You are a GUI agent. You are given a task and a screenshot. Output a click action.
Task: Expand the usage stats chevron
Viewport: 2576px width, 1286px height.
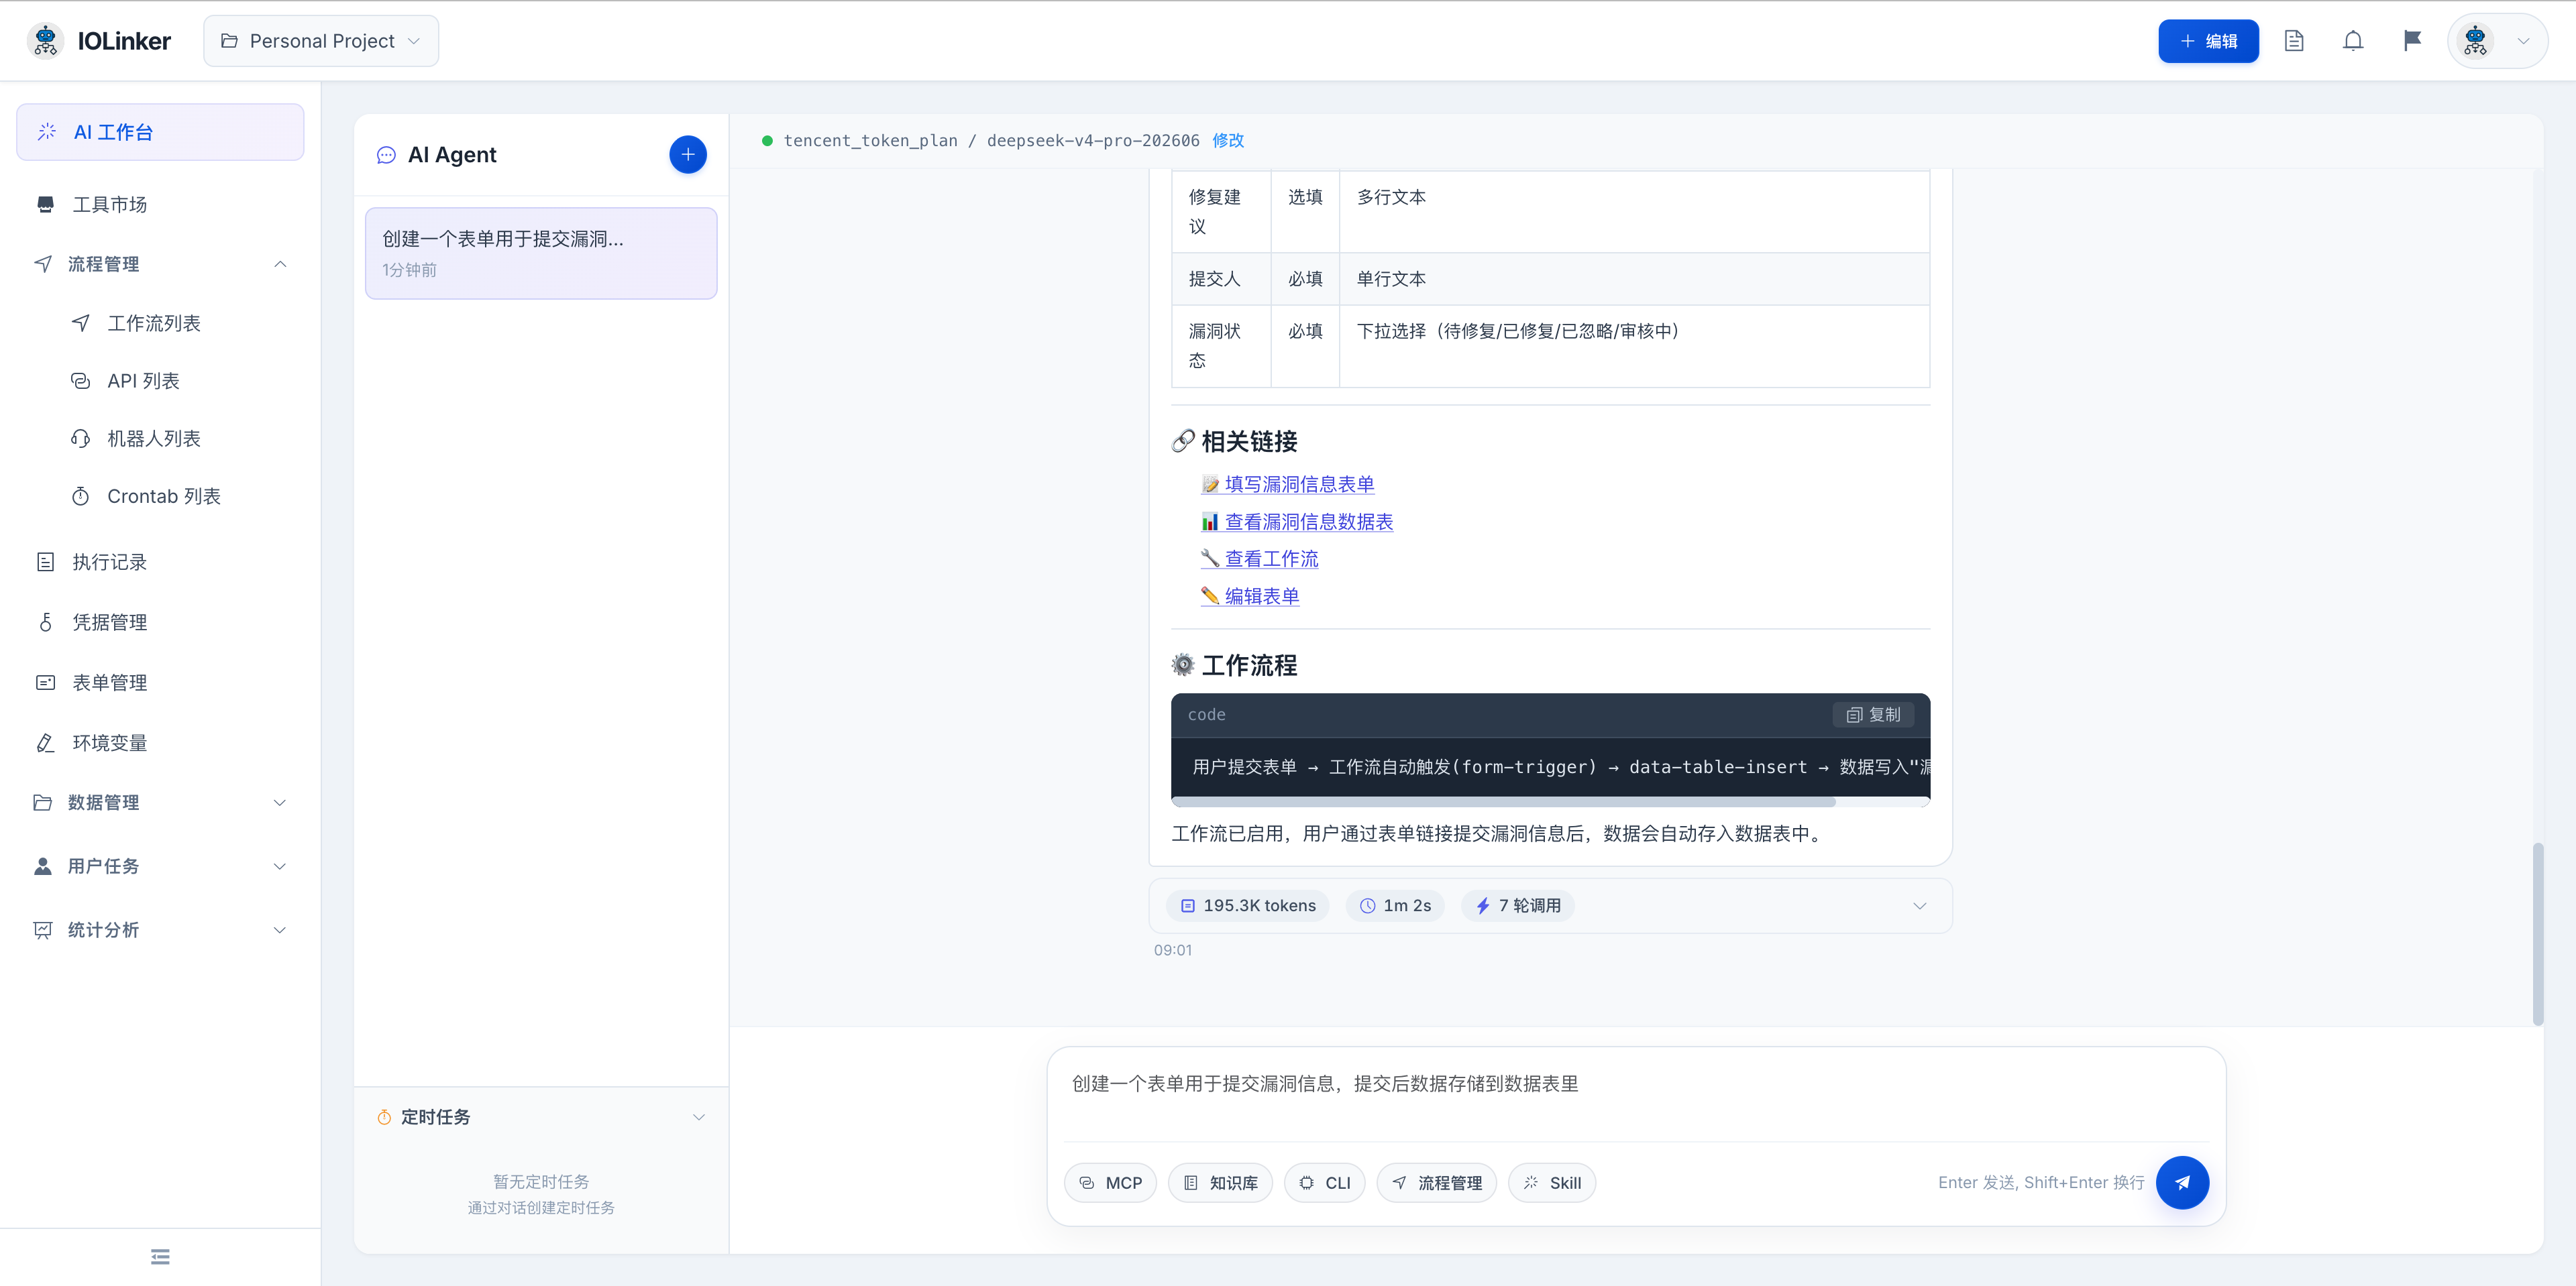tap(1919, 907)
